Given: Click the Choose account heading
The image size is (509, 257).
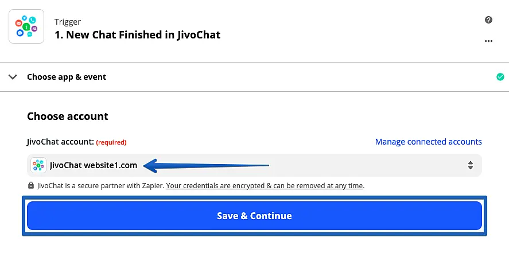Looking at the screenshot, I should tap(68, 116).
